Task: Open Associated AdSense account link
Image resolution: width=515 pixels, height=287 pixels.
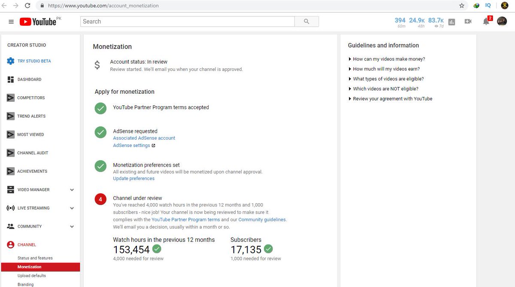Action: (144, 138)
